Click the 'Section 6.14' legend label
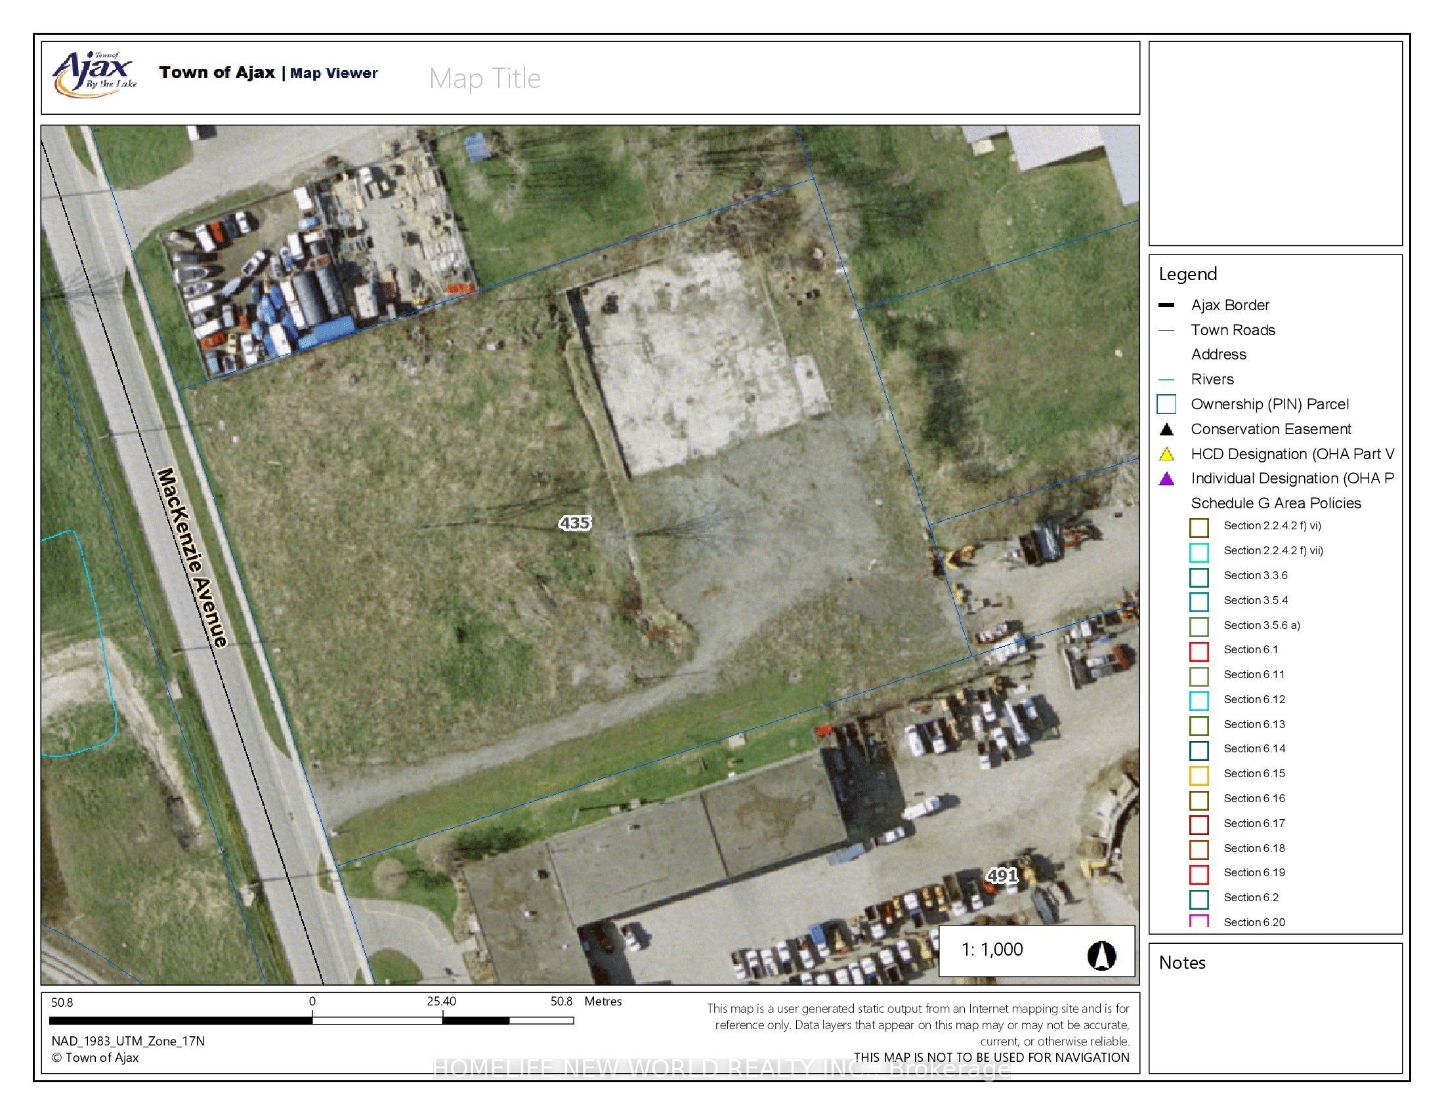 tap(1254, 749)
